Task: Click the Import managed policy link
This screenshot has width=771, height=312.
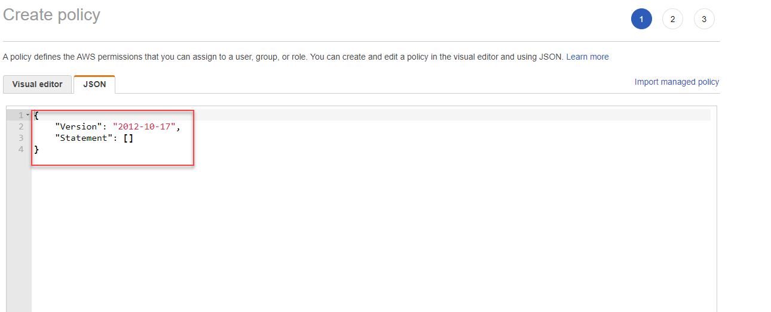Action: (x=677, y=82)
